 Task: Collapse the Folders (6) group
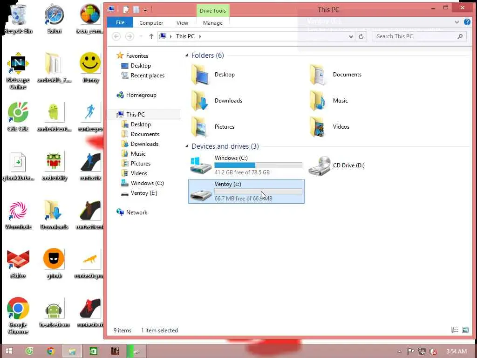(187, 55)
